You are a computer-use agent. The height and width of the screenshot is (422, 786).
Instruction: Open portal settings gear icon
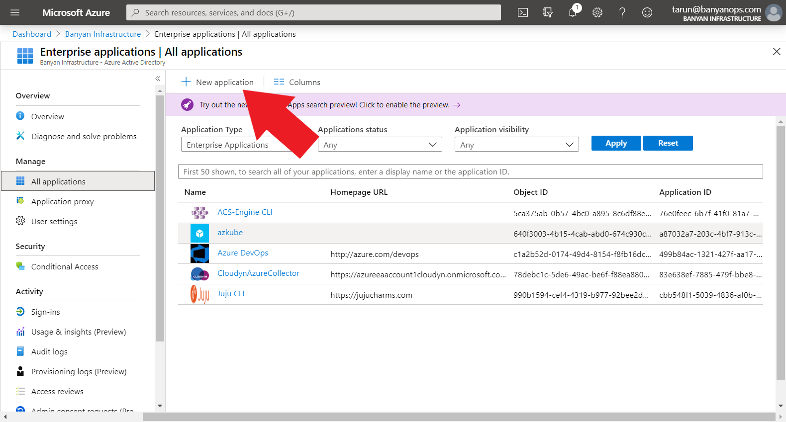(597, 12)
